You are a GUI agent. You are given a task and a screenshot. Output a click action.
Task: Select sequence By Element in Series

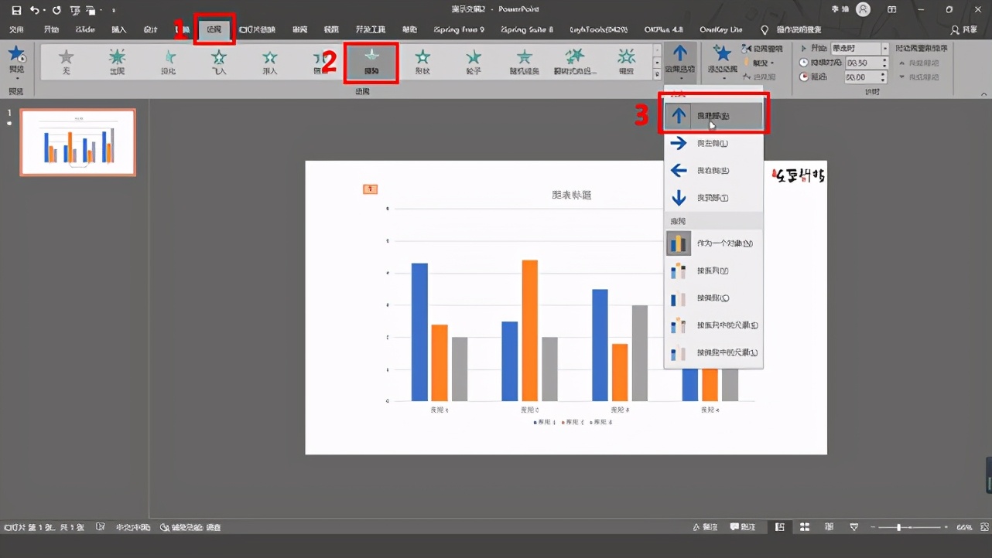click(713, 325)
